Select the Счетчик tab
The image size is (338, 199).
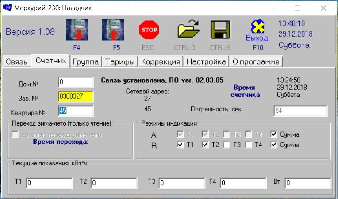click(51, 61)
